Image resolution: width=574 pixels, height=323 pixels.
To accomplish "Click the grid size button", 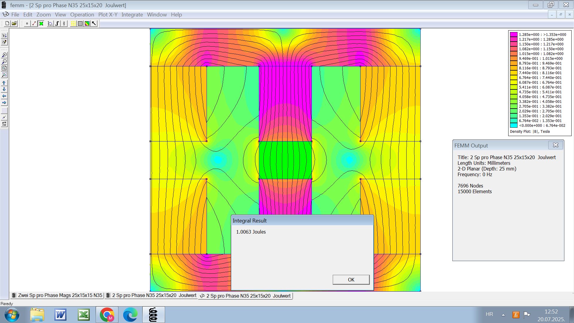I will tap(4, 124).
